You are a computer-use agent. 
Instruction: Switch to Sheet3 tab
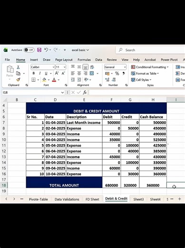(138, 199)
